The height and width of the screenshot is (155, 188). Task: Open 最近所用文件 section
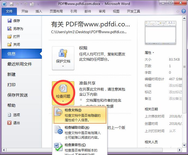point(20,64)
